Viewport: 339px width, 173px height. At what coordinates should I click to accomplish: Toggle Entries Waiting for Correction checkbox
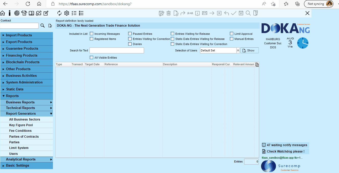pos(130,39)
